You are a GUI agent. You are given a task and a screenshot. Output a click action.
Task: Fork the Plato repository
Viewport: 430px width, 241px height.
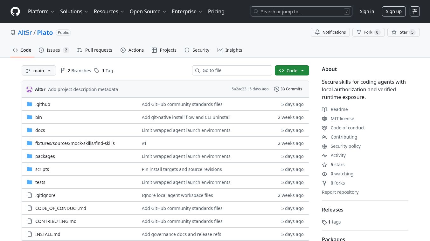click(x=368, y=32)
